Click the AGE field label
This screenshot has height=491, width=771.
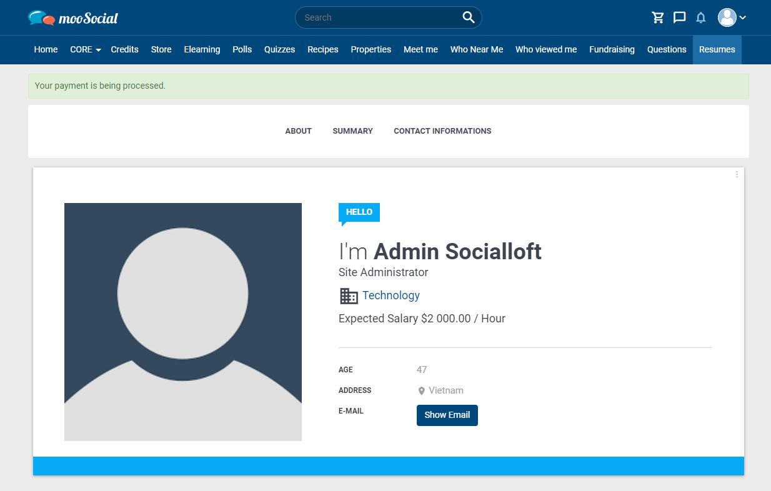tap(346, 370)
